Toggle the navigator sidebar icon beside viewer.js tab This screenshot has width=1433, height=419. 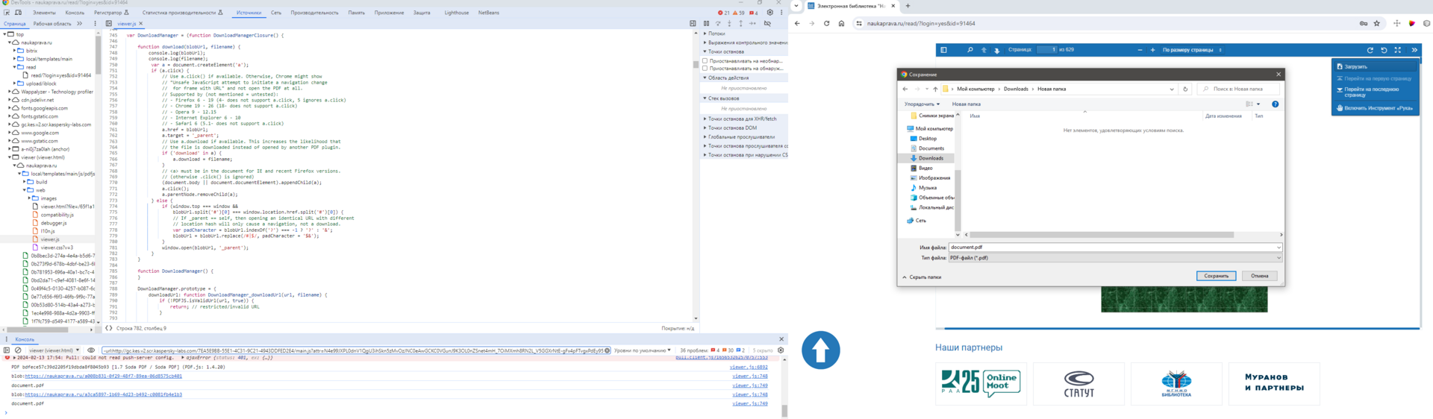(x=109, y=24)
